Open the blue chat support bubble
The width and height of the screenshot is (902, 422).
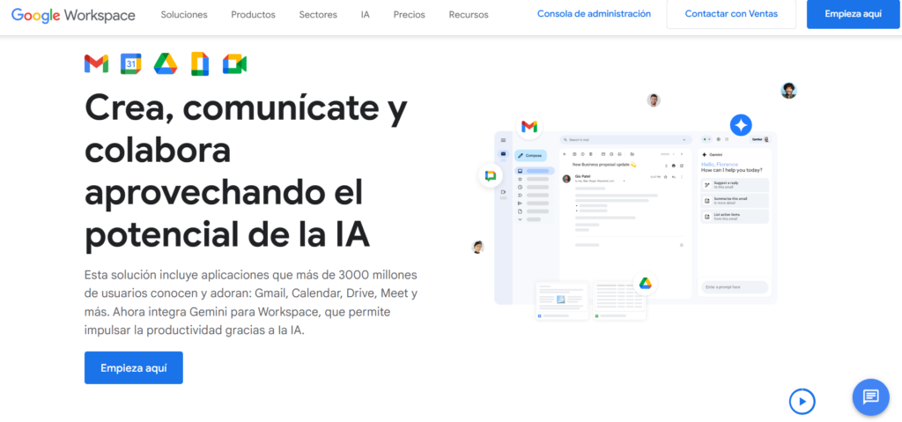tap(870, 397)
